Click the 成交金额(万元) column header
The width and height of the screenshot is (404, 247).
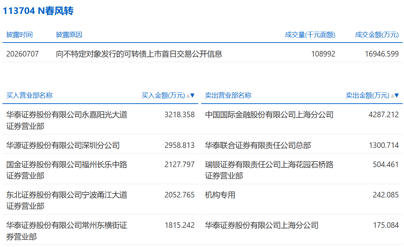pyautogui.click(x=377, y=35)
